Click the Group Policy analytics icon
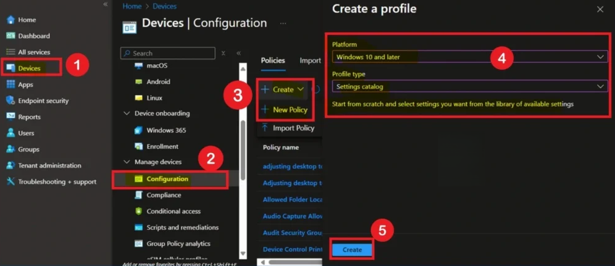The image size is (615, 266). [x=138, y=243]
